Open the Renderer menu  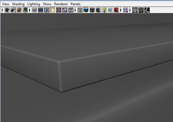(61, 4)
